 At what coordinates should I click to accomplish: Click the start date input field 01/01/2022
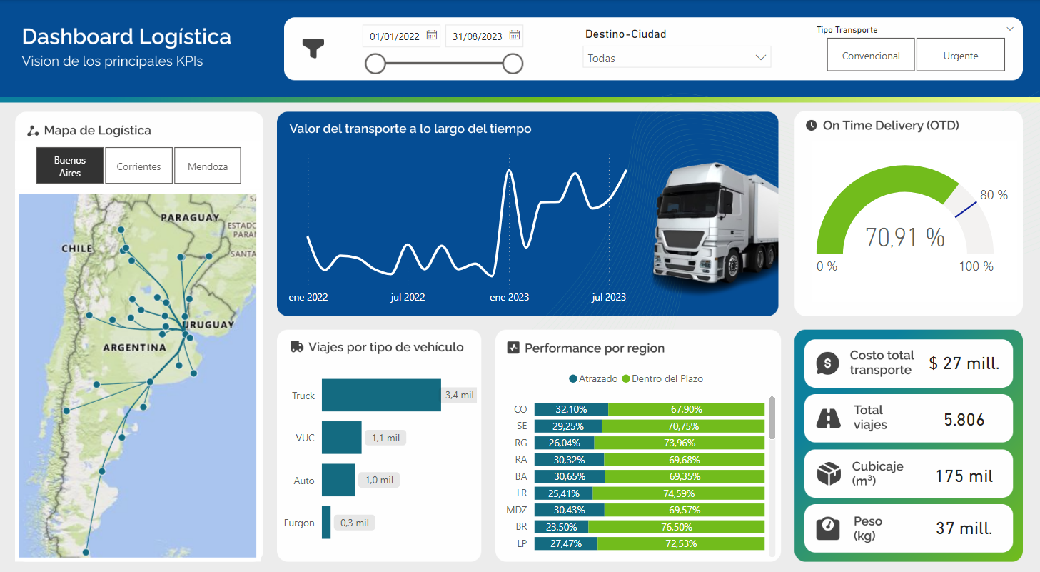tap(393, 36)
